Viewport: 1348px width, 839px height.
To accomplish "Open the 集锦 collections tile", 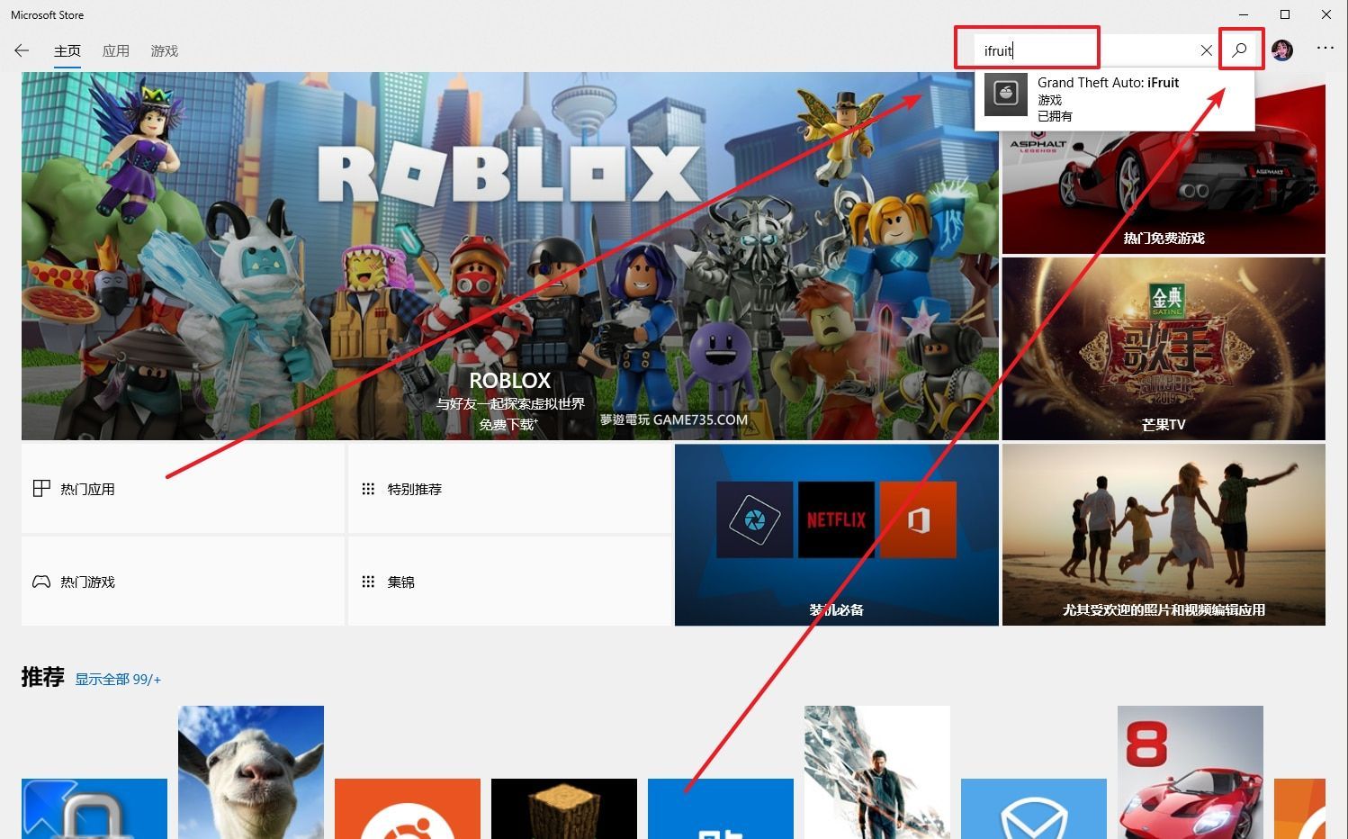I will [x=509, y=582].
